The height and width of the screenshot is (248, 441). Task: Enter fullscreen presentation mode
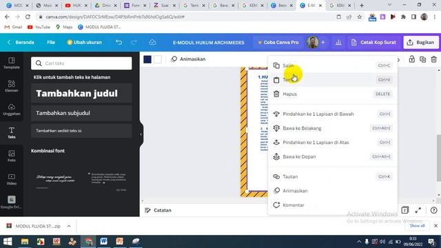tap(418, 210)
